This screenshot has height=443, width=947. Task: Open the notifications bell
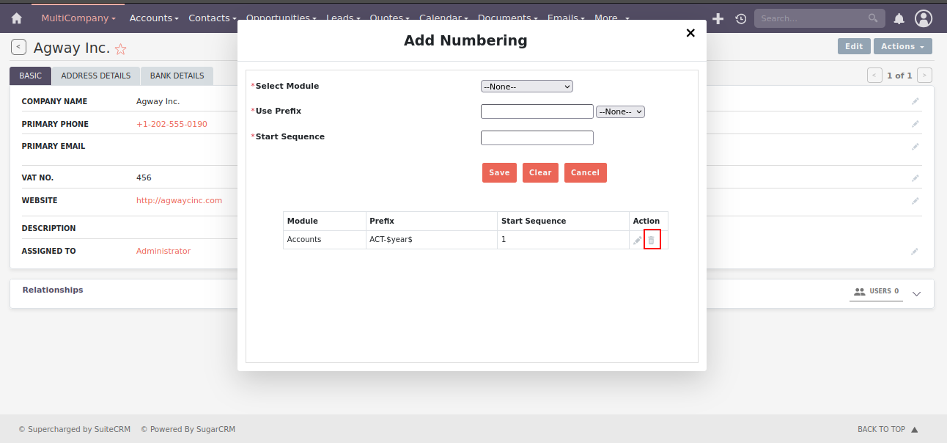coord(899,18)
